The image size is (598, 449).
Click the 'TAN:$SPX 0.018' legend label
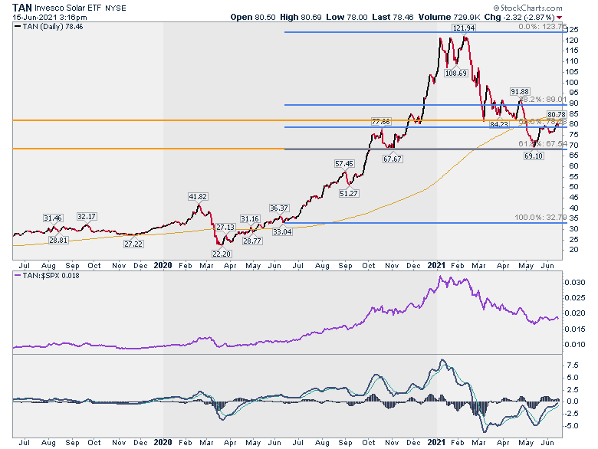pos(47,275)
